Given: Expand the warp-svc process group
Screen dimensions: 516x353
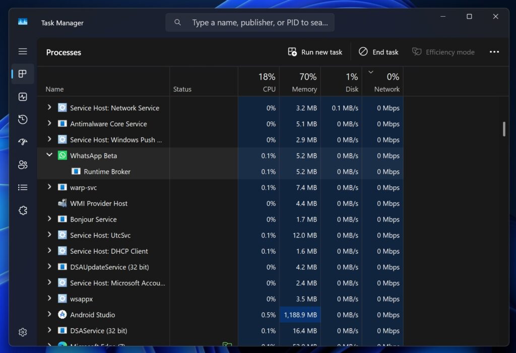Looking at the screenshot, I should [x=49, y=187].
